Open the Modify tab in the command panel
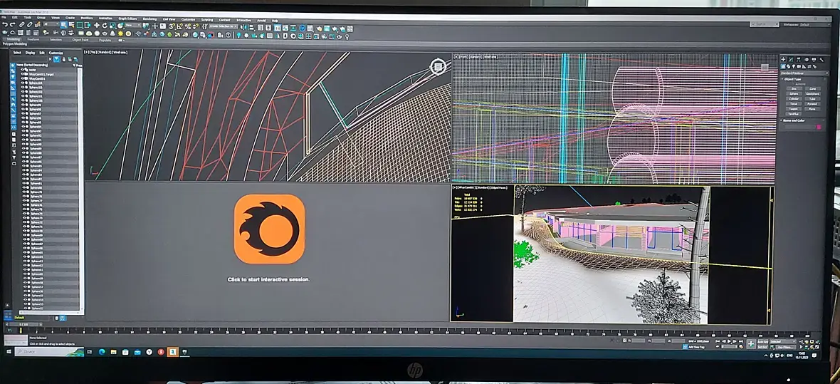 pyautogui.click(x=791, y=60)
